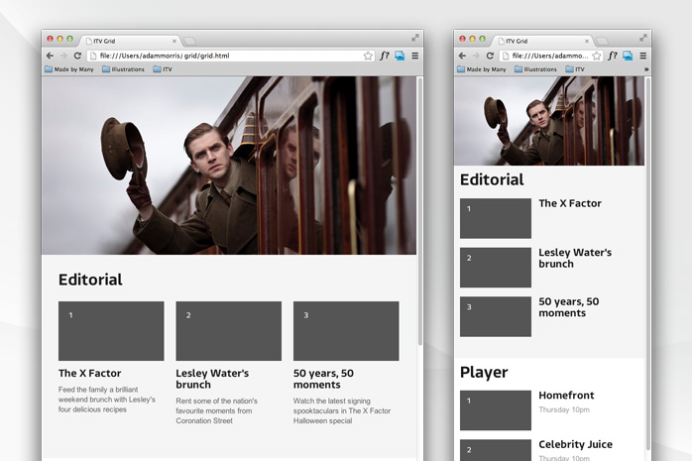Viewport: 692px width, 461px height.
Task: Select the ITV Grid tab in the left window
Action: [x=130, y=41]
